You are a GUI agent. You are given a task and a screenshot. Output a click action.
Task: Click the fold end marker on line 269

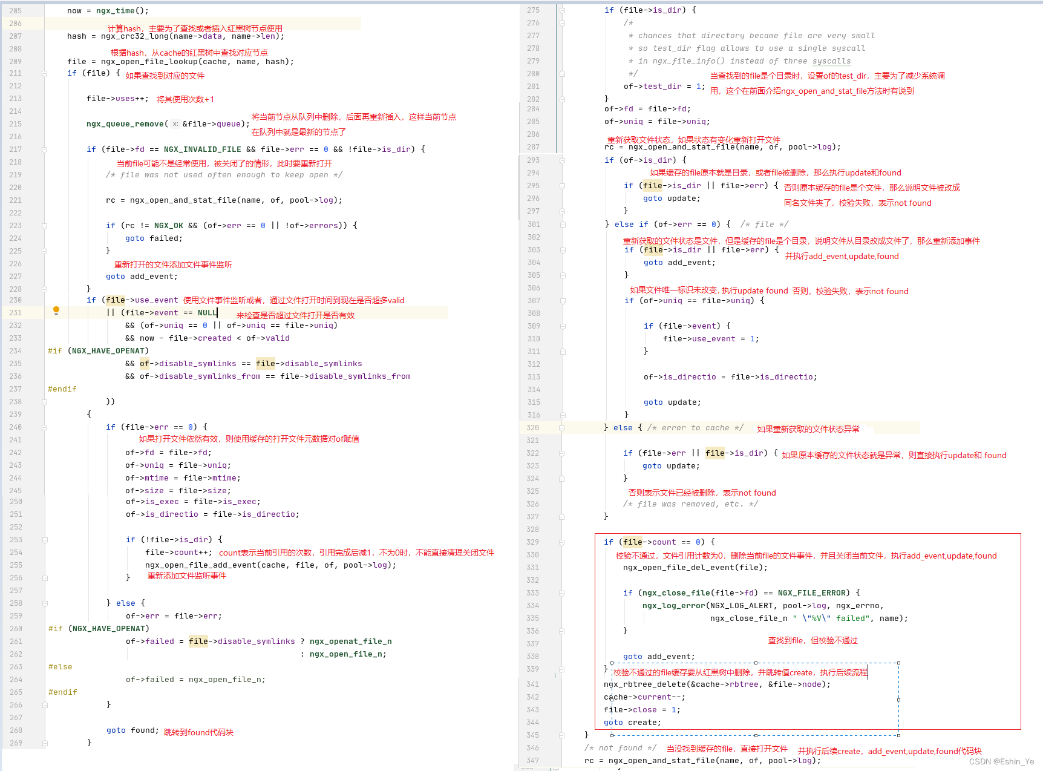(44, 743)
